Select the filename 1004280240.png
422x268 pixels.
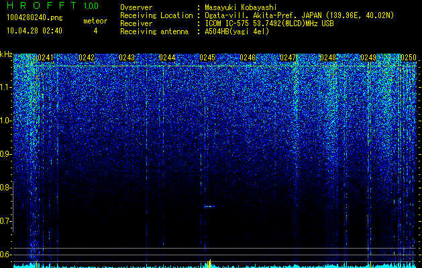(35, 18)
